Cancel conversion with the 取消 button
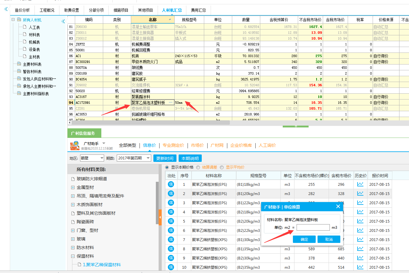409x273 pixels. tap(329, 240)
